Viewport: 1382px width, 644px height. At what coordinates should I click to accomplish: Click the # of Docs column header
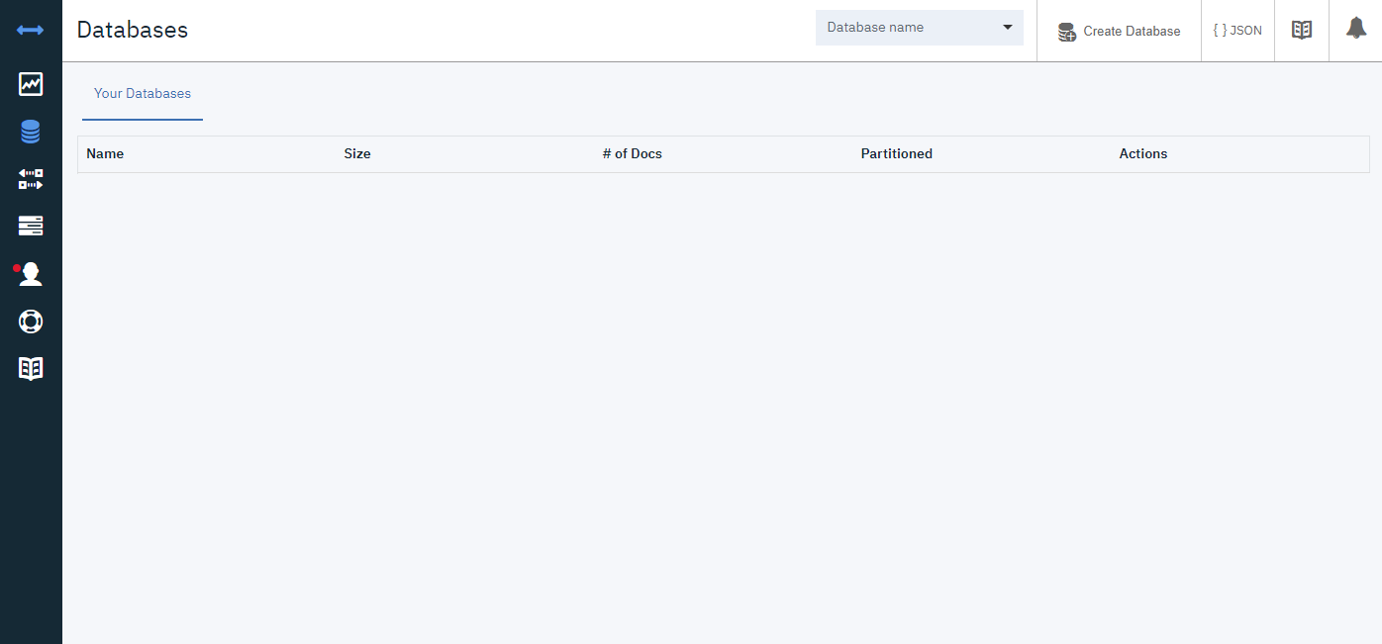tap(632, 154)
